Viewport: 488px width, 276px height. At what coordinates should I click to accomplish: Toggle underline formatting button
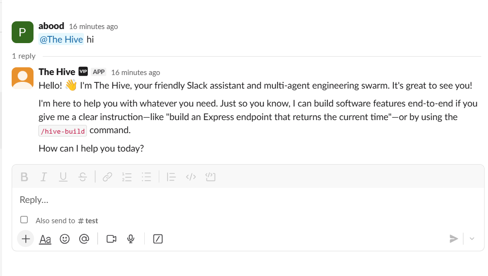63,177
